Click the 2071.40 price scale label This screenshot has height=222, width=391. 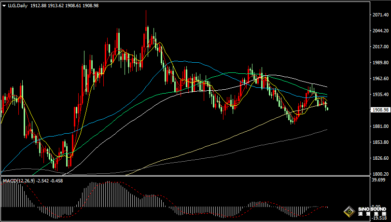point(380,15)
